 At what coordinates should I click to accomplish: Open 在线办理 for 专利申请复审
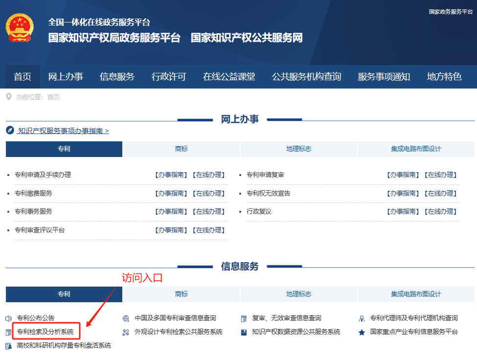441,175
